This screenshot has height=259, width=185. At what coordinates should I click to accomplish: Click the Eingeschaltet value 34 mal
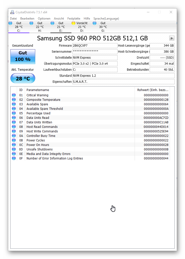[x=162, y=64]
